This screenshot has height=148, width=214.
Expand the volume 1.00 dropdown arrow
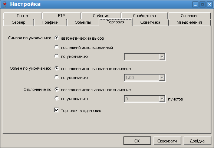[x=162, y=78]
